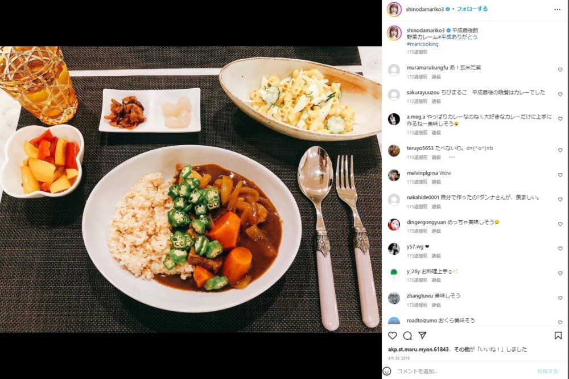Share post via paper plane icon
Image resolution: width=569 pixels, height=379 pixels.
(422, 335)
